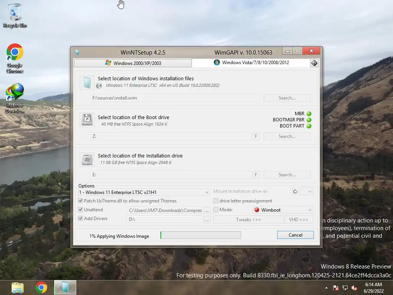Viewport: 393px width, 295px height.
Task: Click Search for Windows installation files
Action: click(x=287, y=98)
